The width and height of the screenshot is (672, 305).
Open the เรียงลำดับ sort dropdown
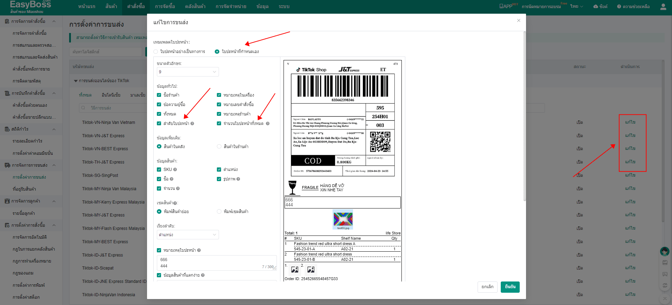point(187,235)
